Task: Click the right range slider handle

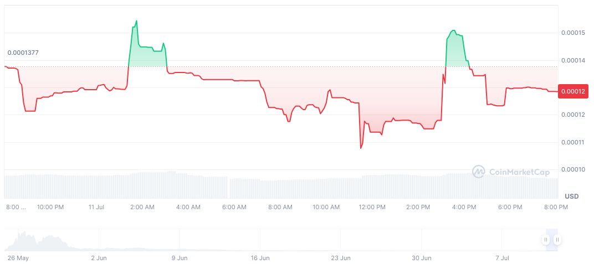Action: (557, 240)
